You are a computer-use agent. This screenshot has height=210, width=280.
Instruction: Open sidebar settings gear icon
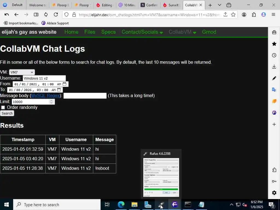[x=274, y=193]
